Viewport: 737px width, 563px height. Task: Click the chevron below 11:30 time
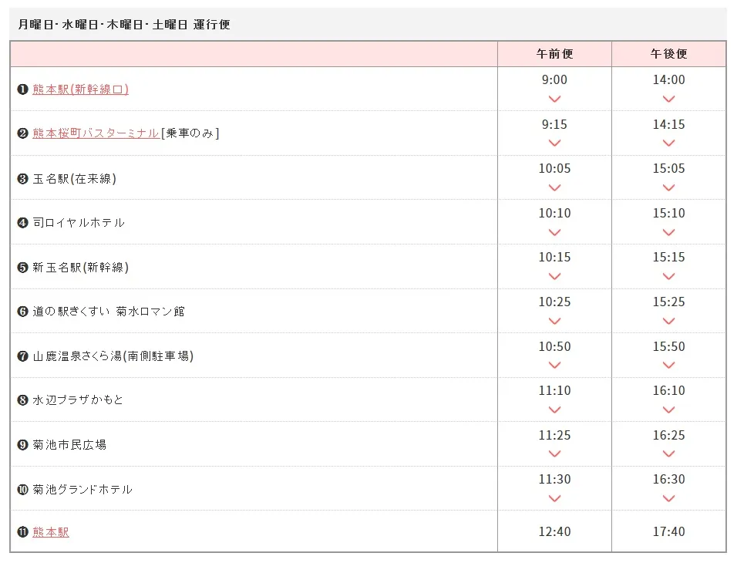[554, 498]
